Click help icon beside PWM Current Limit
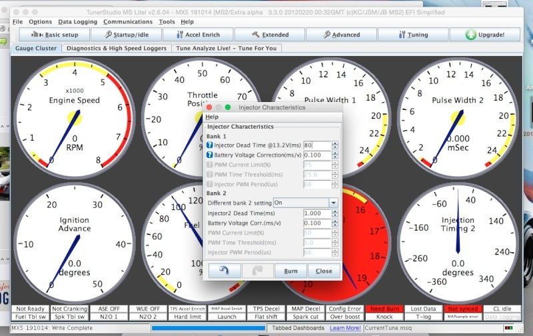The image size is (533, 336). point(210,165)
